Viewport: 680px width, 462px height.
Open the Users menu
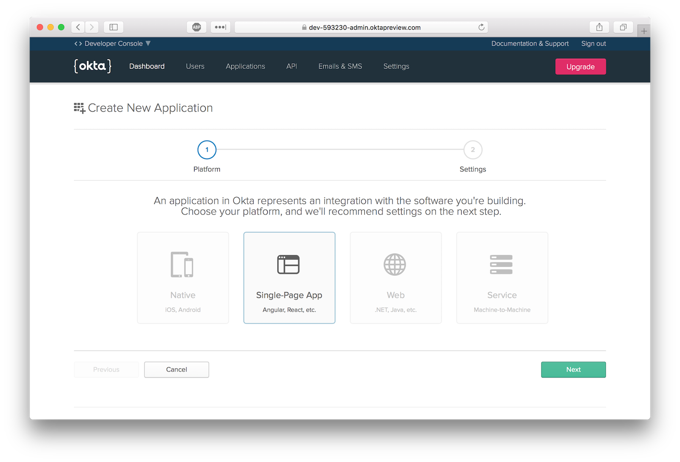tap(195, 66)
